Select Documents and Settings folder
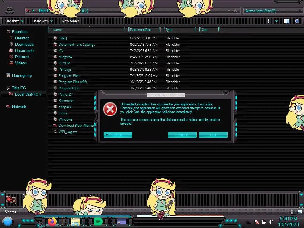 (77, 45)
